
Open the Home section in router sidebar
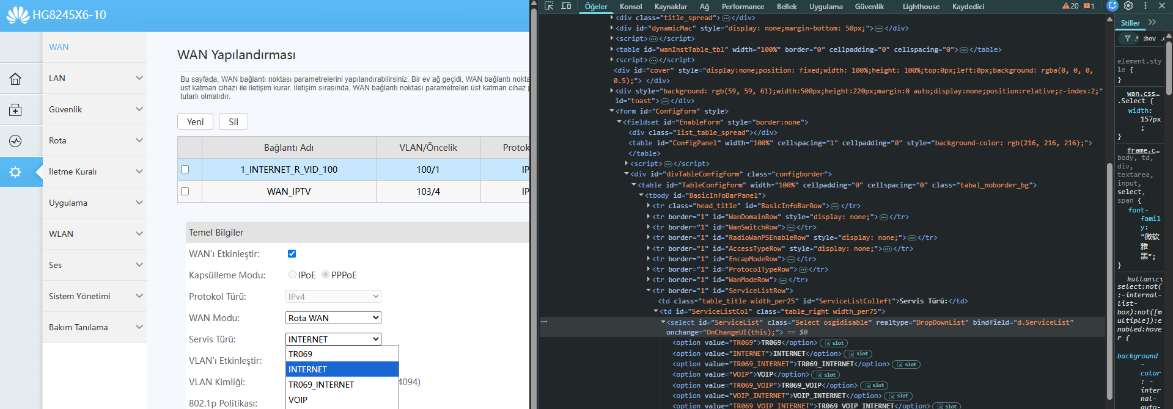(x=15, y=79)
